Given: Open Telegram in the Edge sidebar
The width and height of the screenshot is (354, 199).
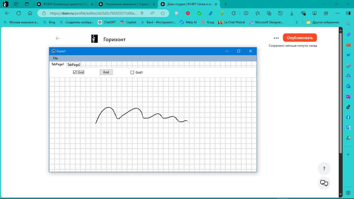Looking at the screenshot, I should click(x=348, y=55).
